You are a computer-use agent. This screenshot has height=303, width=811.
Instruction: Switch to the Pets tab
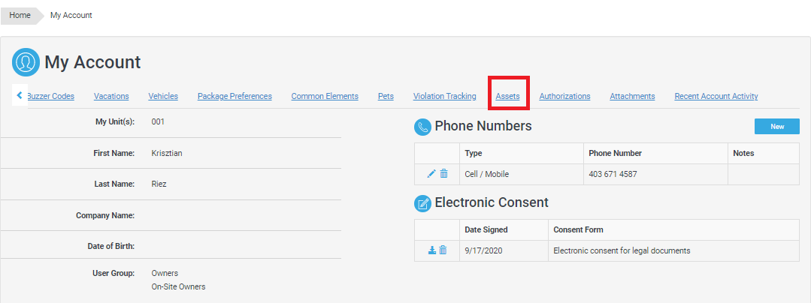[x=386, y=96]
